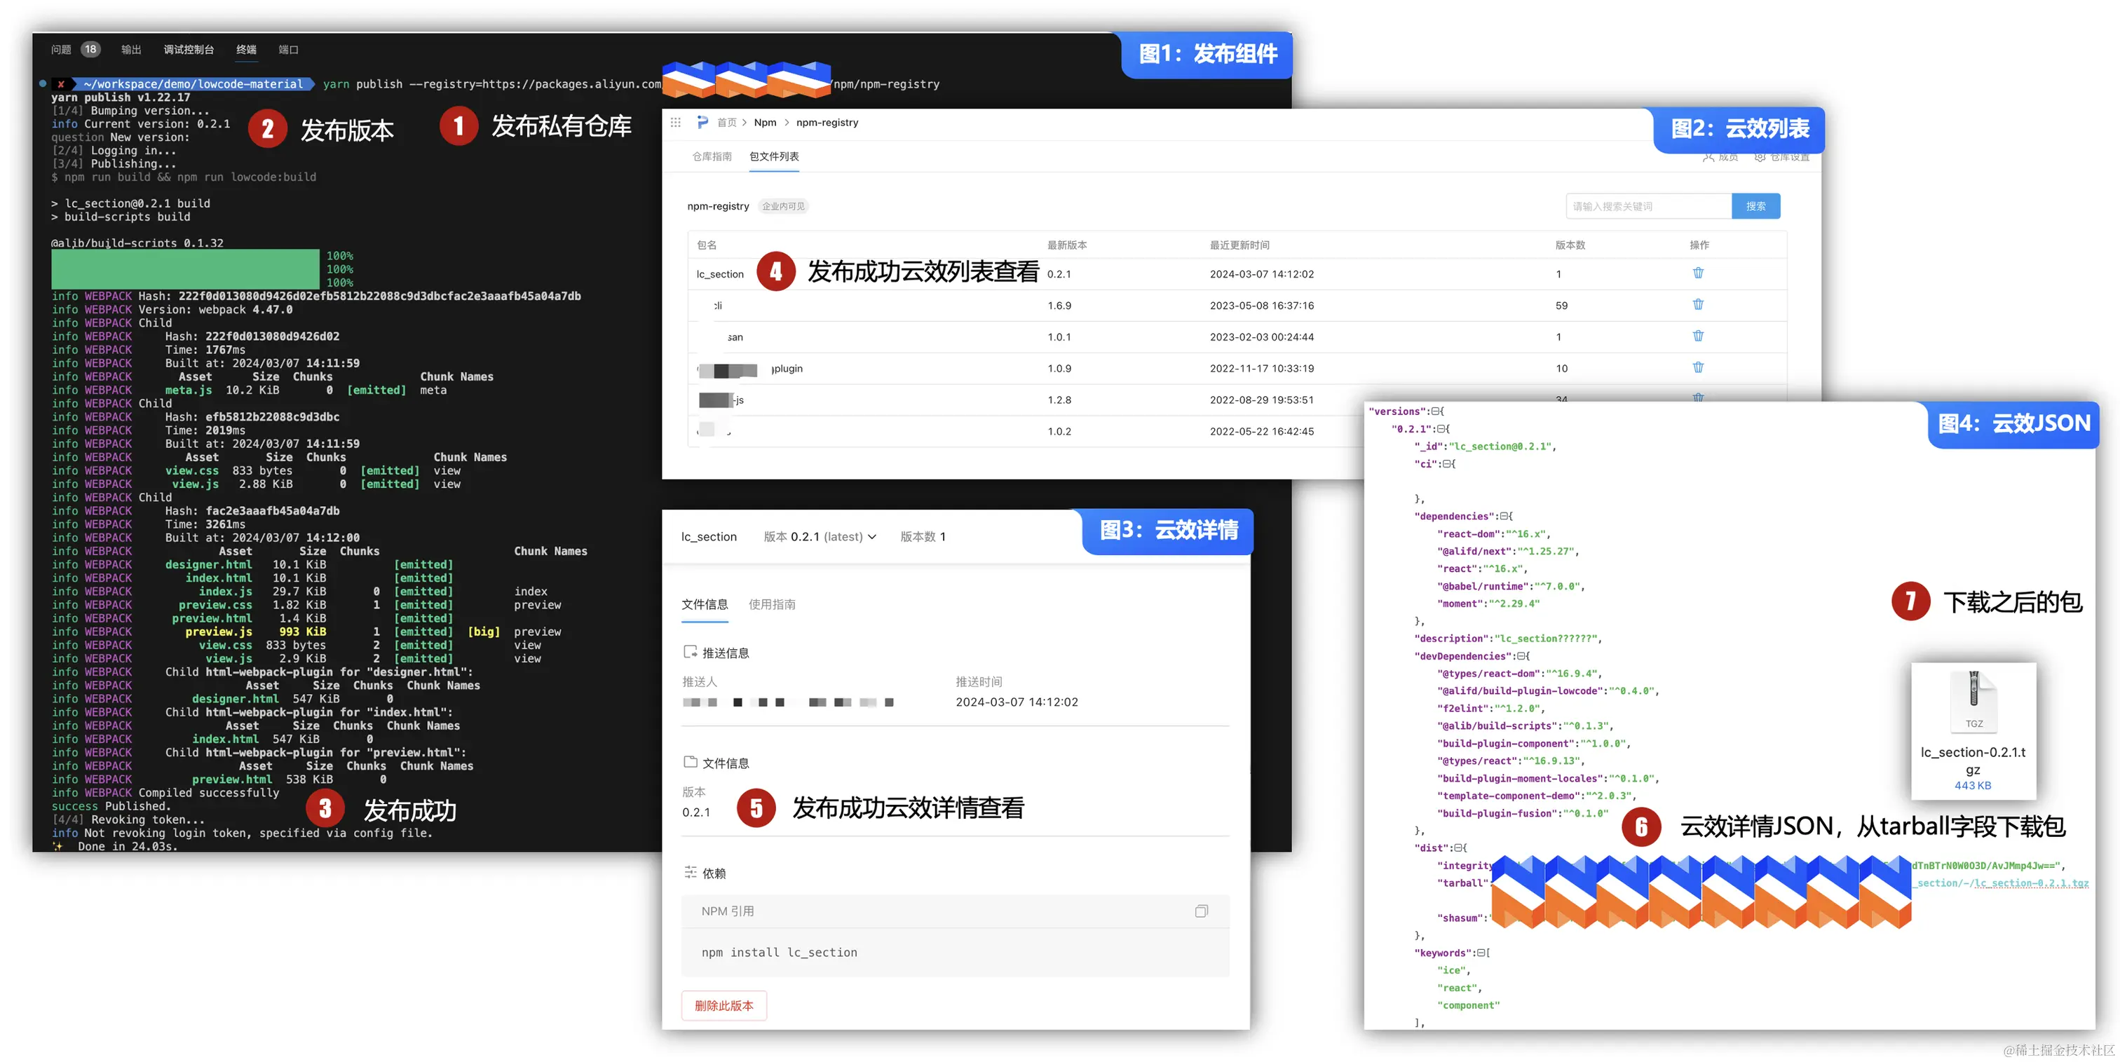Click the 推送信息 section icon
This screenshot has height=1062, width=2120.
tap(691, 653)
